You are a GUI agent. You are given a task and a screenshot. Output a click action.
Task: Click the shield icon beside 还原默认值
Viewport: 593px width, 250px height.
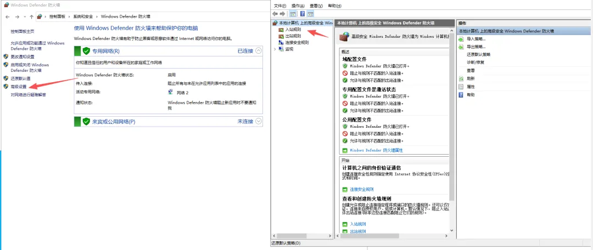(5, 78)
